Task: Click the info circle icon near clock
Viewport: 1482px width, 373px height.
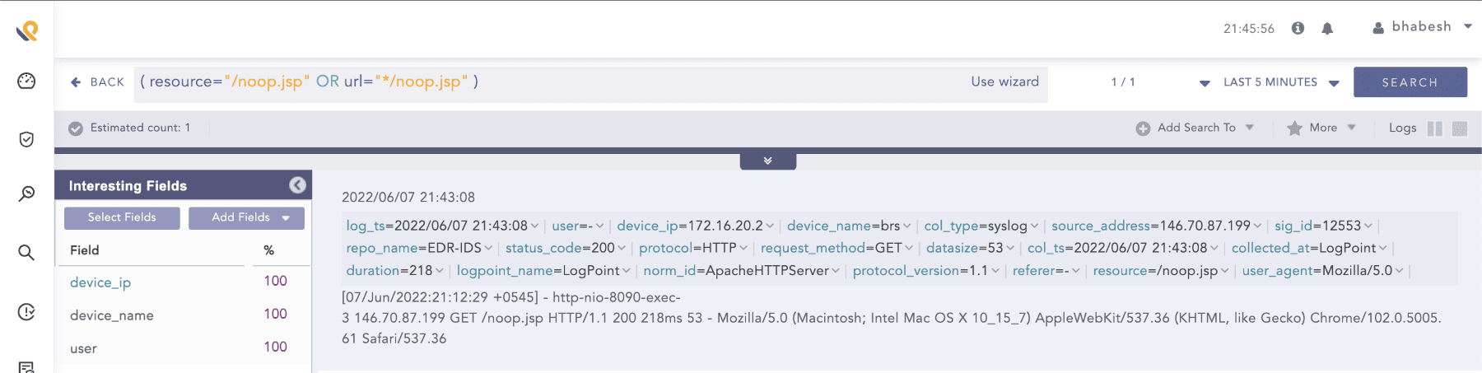Action: click(1298, 28)
